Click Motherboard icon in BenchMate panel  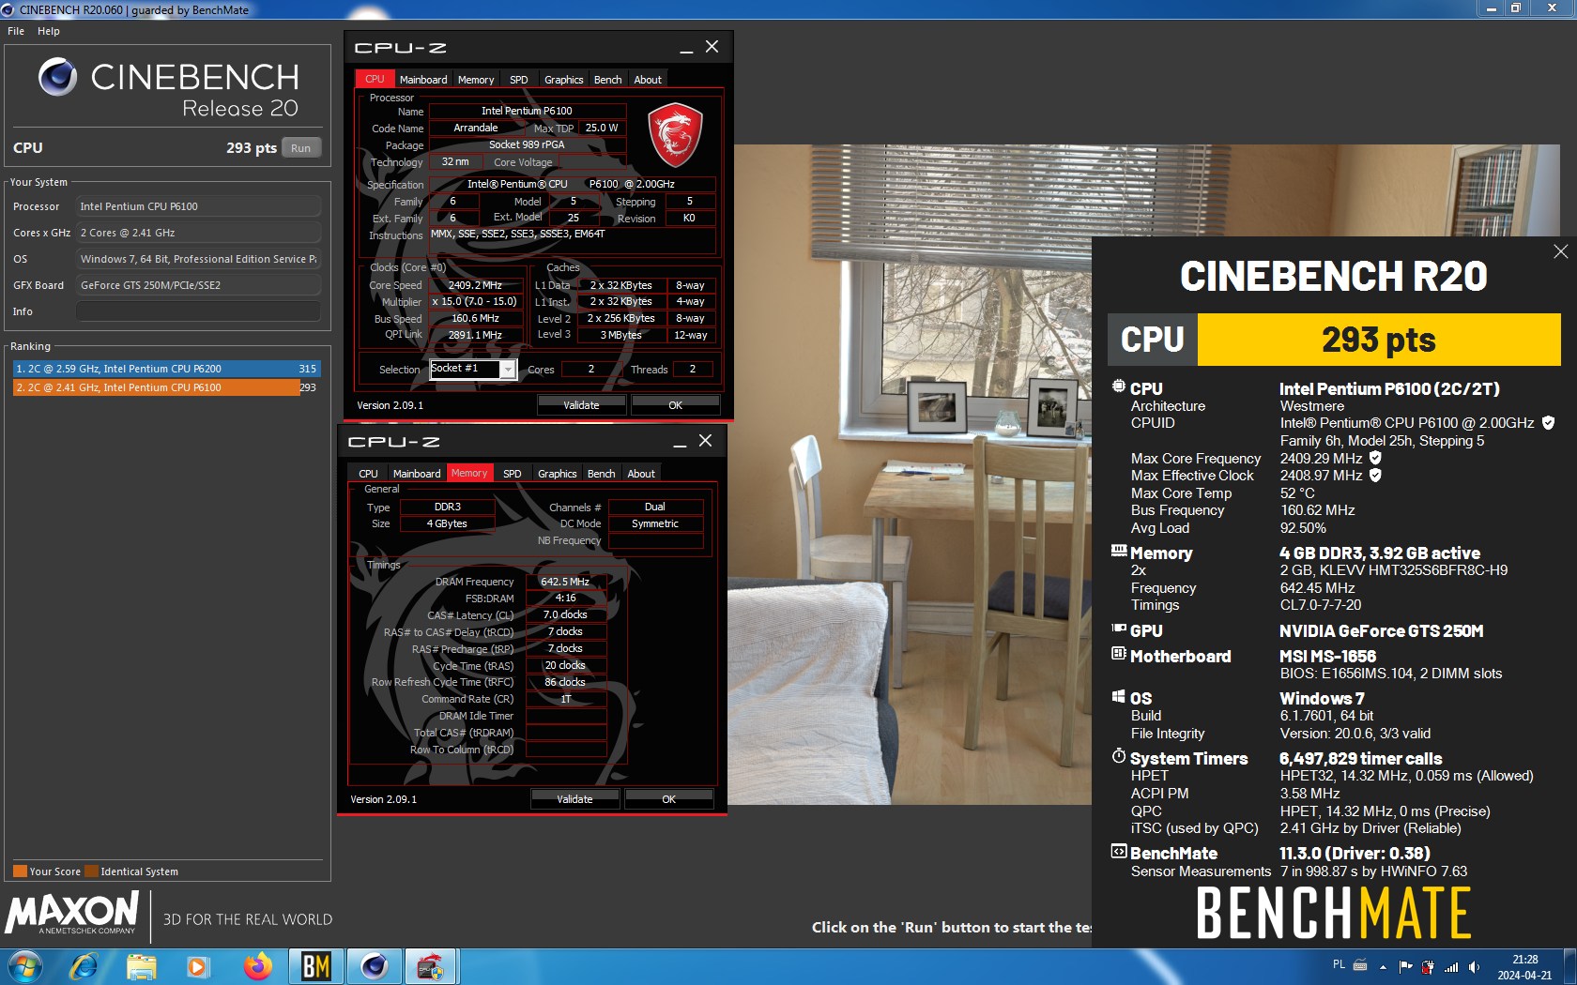[x=1119, y=654]
